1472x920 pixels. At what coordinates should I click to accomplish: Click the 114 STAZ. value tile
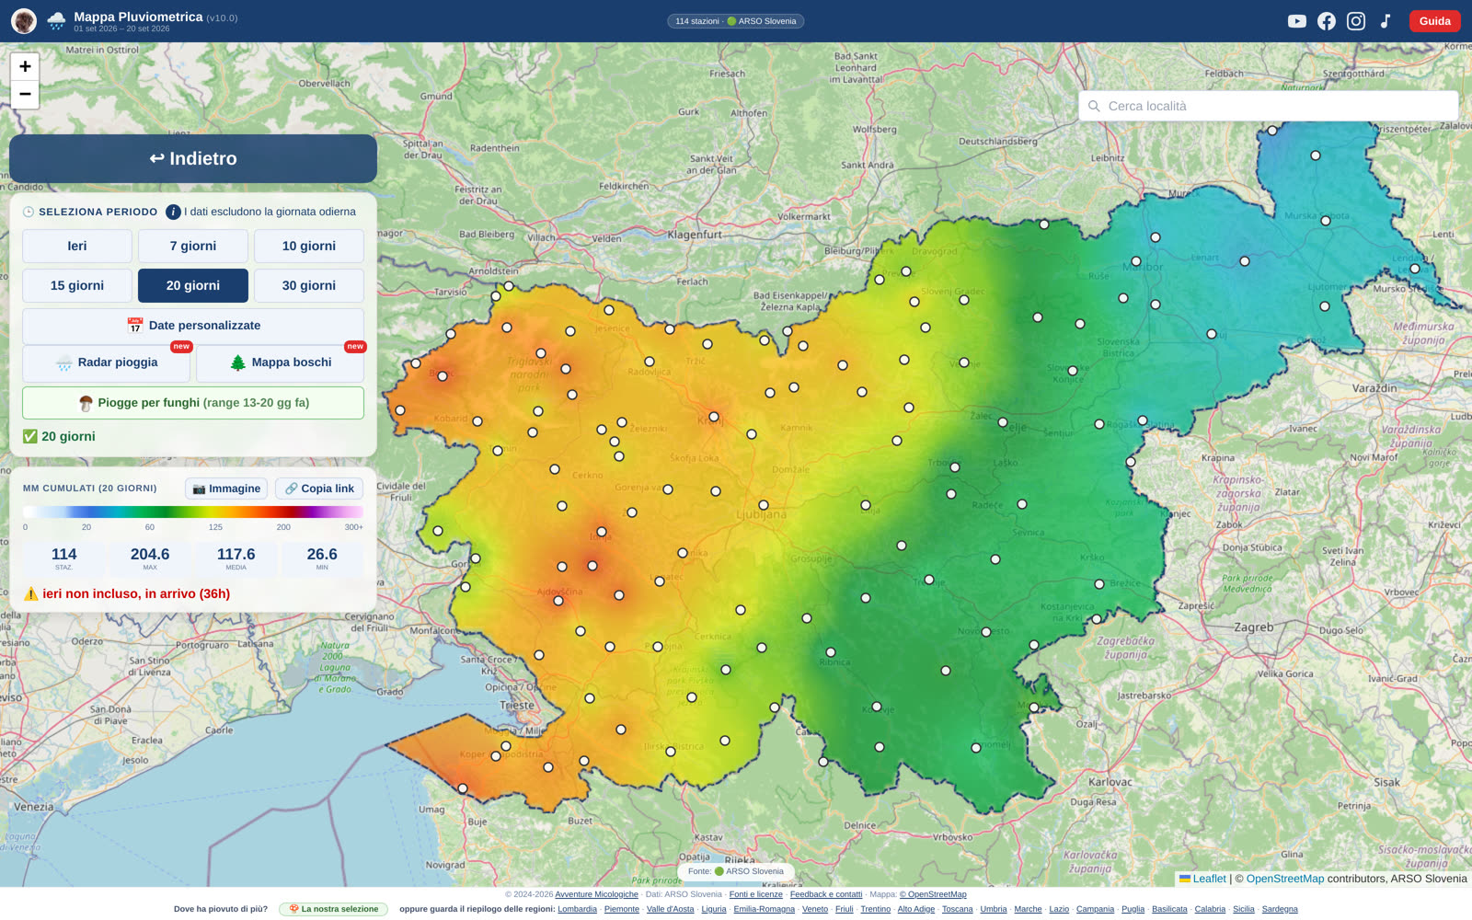coord(64,558)
